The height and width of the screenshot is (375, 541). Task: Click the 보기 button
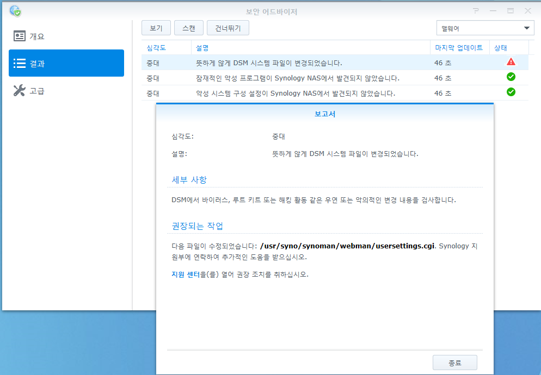pyautogui.click(x=156, y=28)
